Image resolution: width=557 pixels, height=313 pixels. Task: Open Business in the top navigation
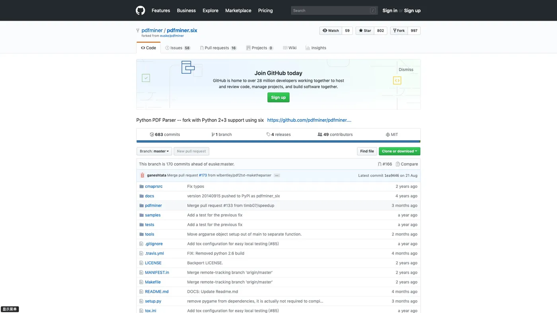point(186,10)
